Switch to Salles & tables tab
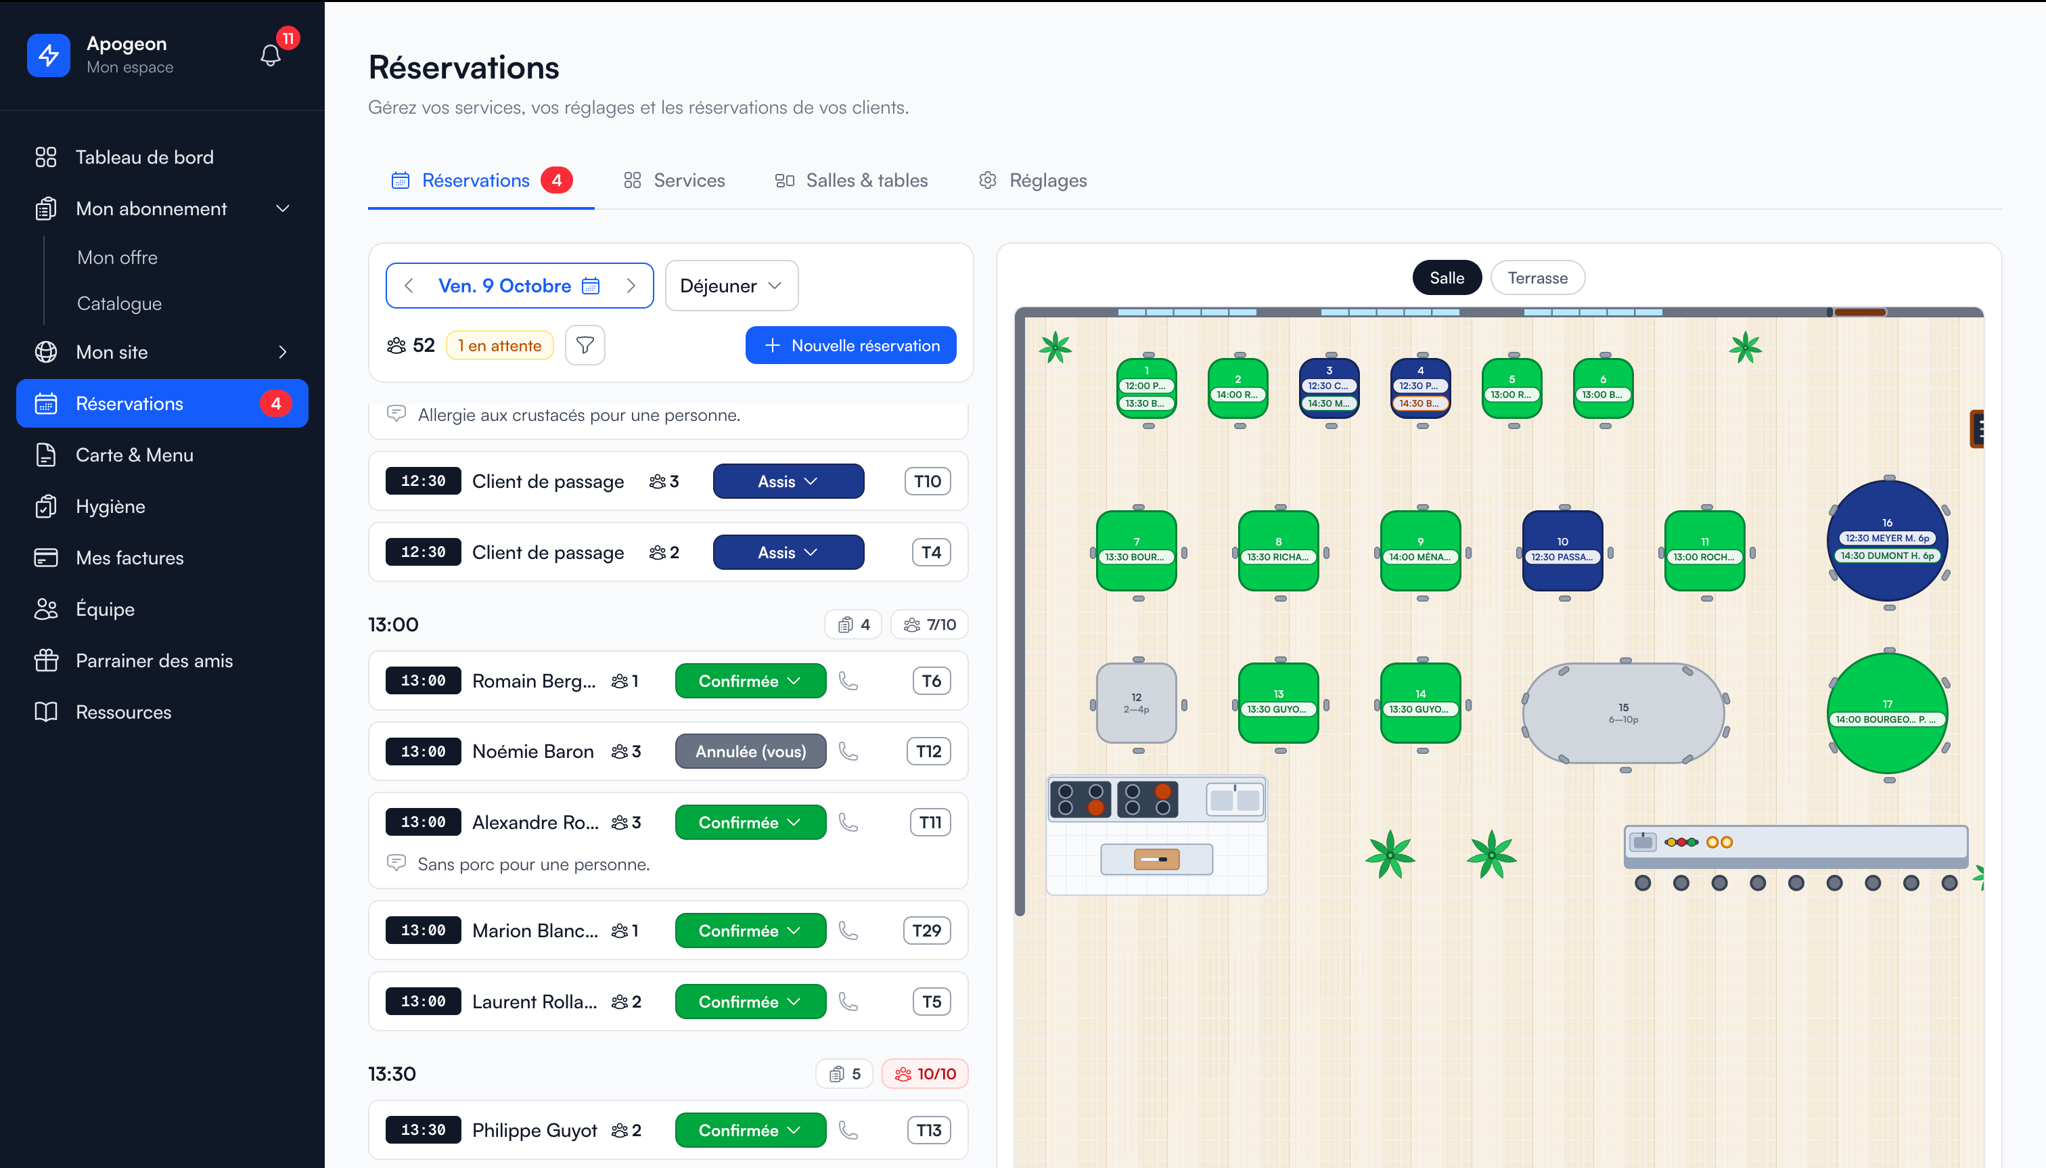The width and height of the screenshot is (2046, 1168). (x=851, y=181)
